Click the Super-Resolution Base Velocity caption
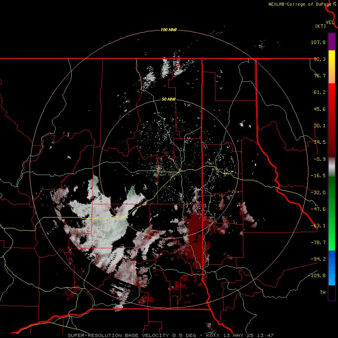Viewport: 338px width, 338px height. tap(171, 335)
